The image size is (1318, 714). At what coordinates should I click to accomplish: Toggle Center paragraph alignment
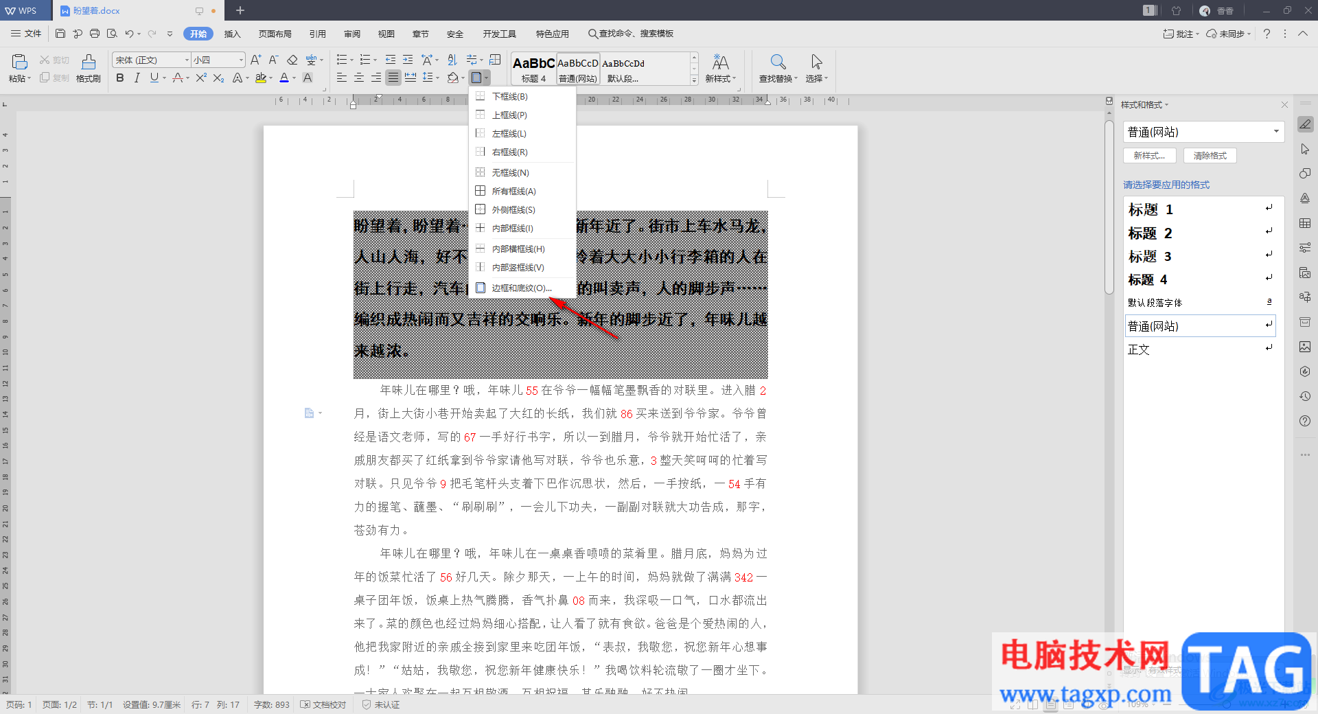tap(359, 78)
